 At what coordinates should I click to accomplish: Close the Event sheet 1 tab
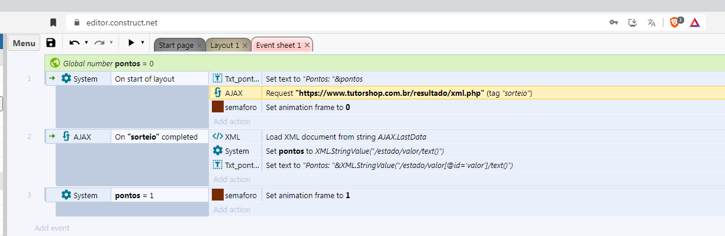point(308,45)
